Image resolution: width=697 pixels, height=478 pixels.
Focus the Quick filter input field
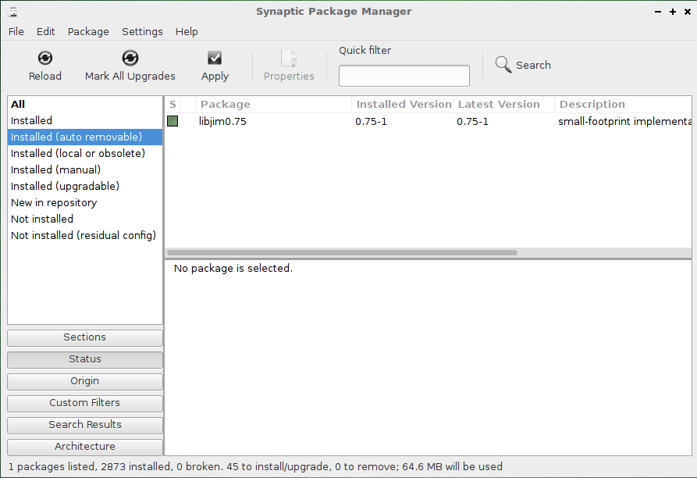[404, 76]
